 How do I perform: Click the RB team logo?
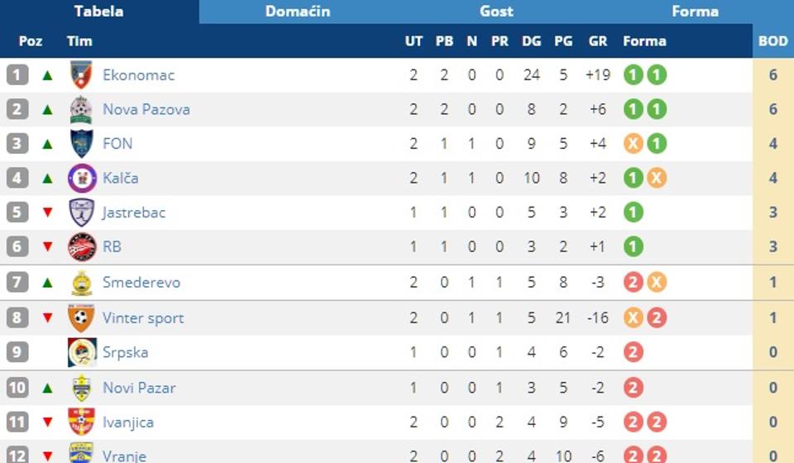(x=81, y=246)
